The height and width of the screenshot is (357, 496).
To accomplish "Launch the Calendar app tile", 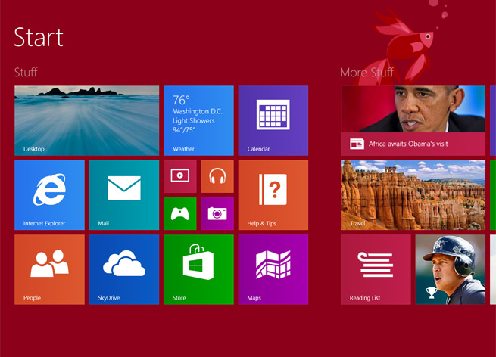I will pyautogui.click(x=273, y=120).
